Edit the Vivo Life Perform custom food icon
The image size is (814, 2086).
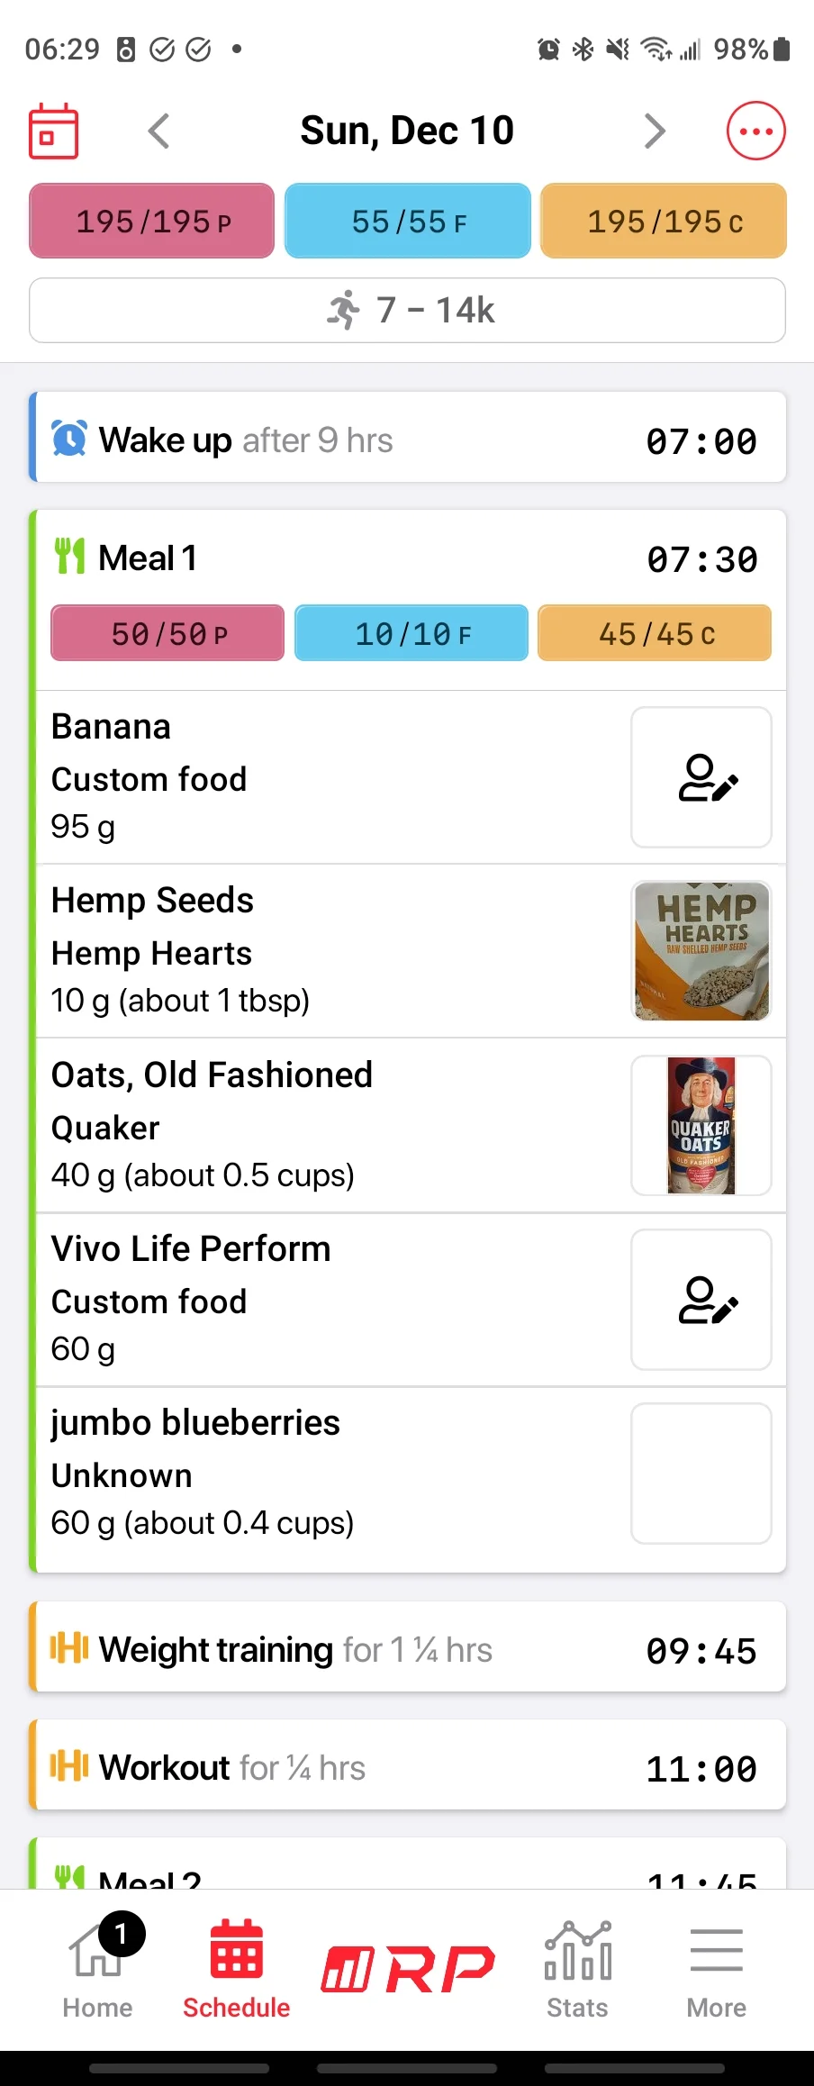pos(701,1299)
